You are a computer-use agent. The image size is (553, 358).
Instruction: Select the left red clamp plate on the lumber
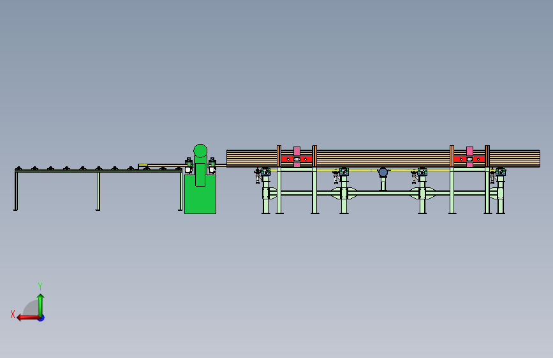(297, 159)
